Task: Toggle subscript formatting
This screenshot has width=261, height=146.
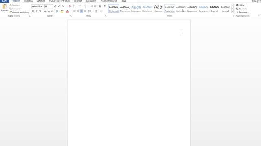Action: tap(49, 11)
